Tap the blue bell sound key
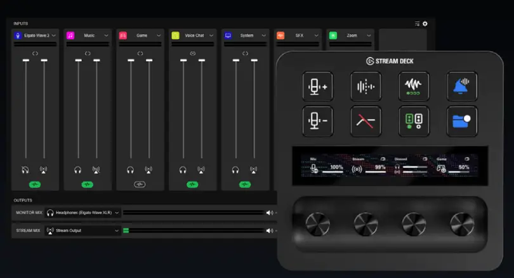This screenshot has width=514, height=278. (x=462, y=86)
